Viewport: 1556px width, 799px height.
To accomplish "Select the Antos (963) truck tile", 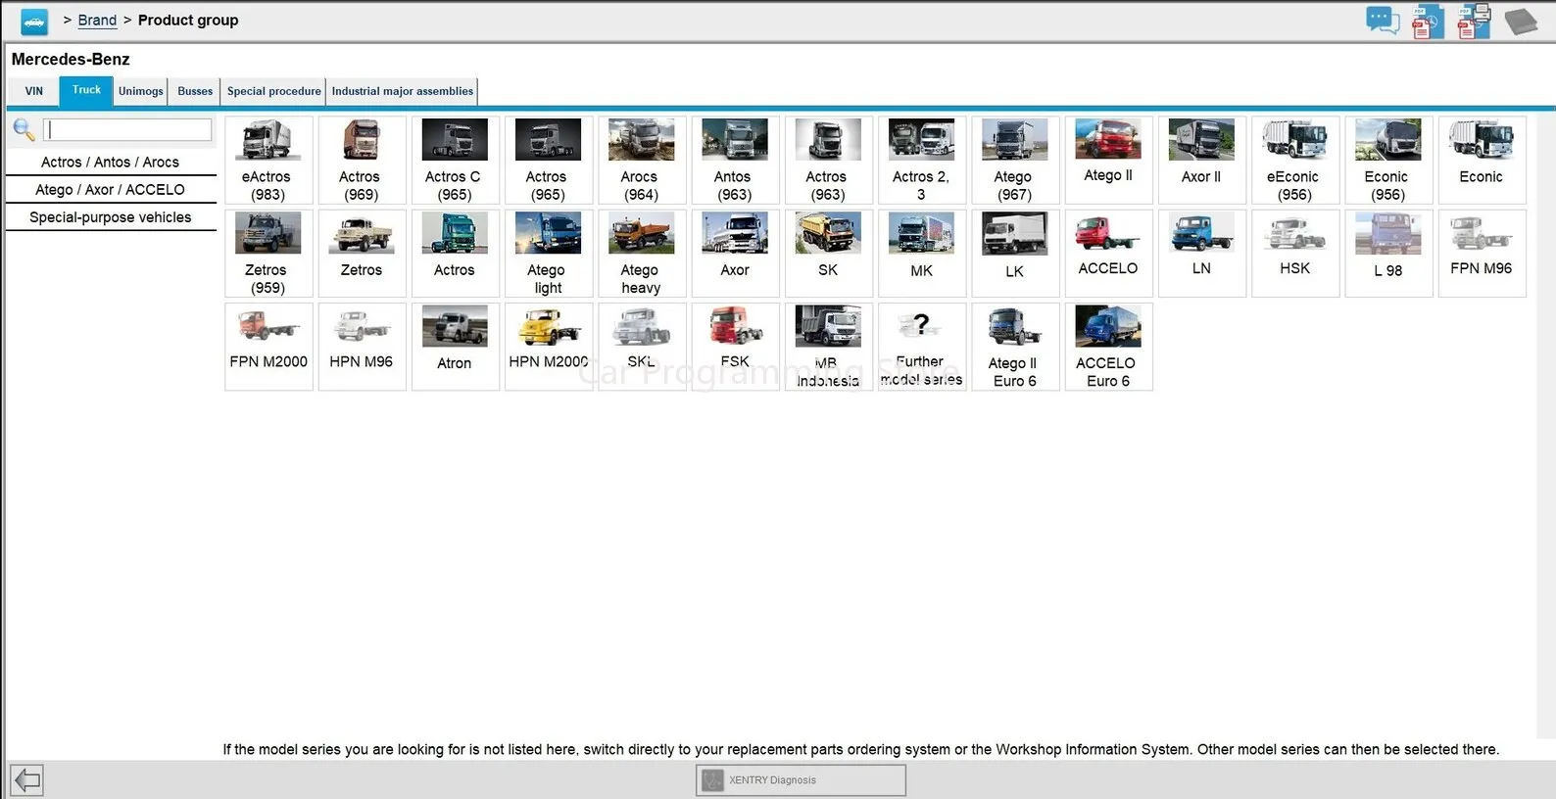I will [735, 160].
